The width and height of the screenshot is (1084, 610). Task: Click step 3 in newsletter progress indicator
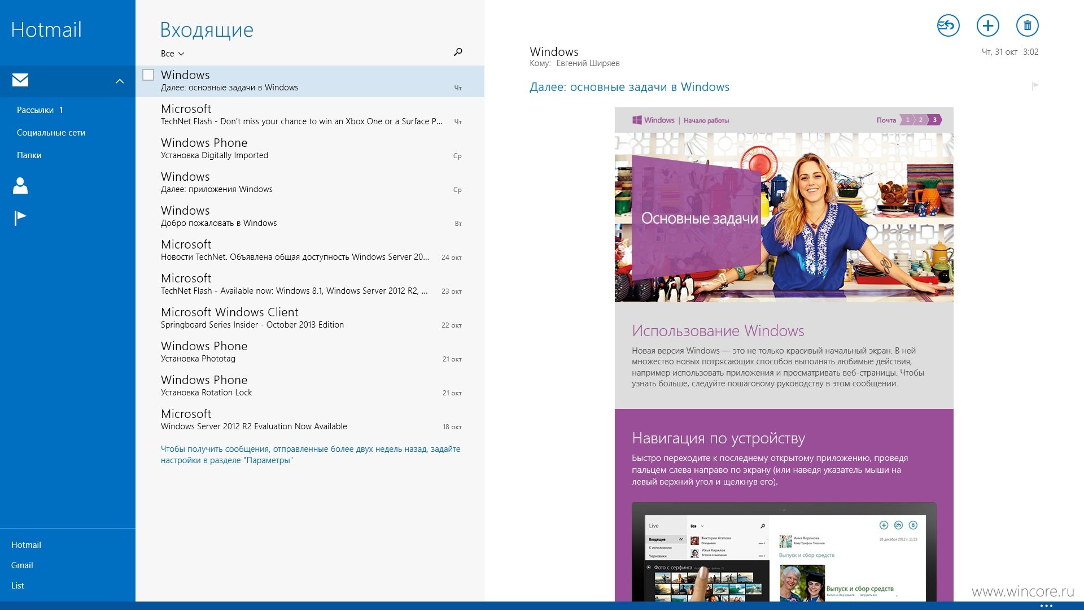click(x=934, y=120)
